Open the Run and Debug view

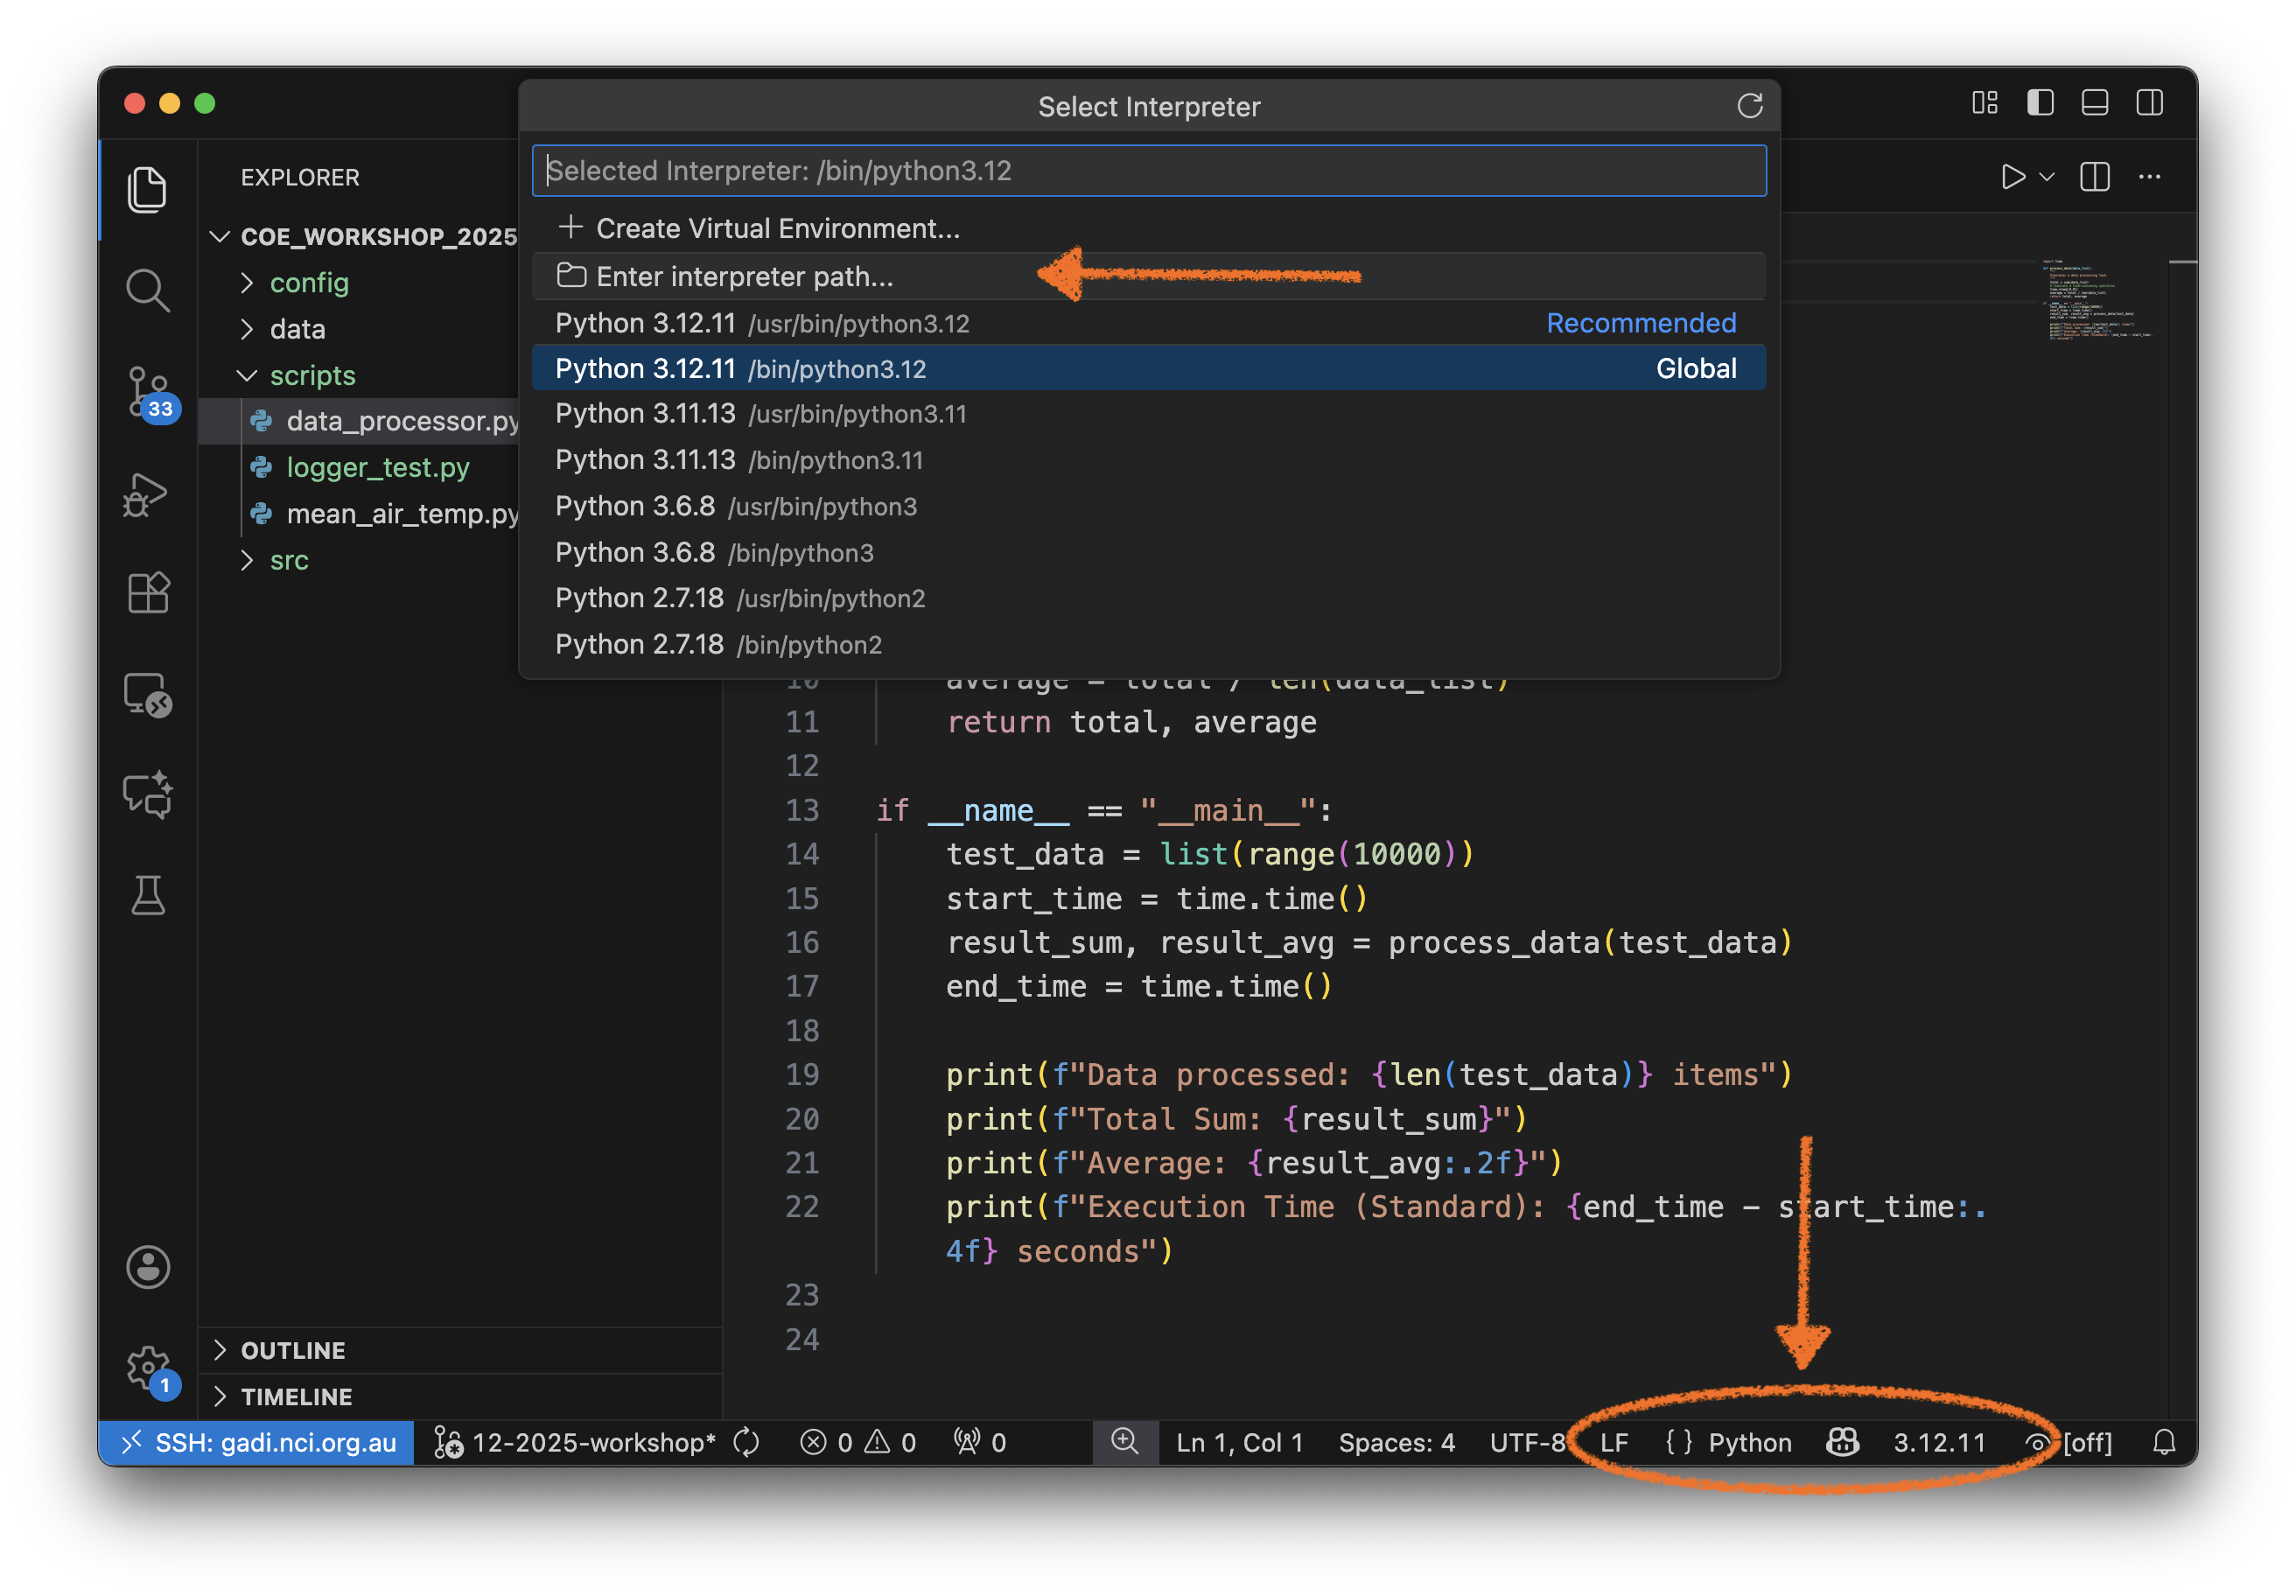[x=148, y=494]
